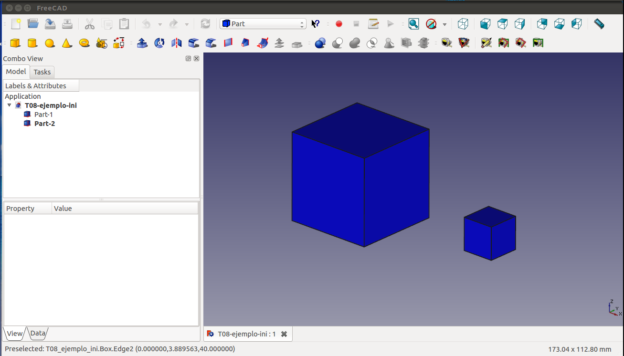
Task: Collapse the T08-ejemplo-ini document tree
Action: pyautogui.click(x=9, y=105)
